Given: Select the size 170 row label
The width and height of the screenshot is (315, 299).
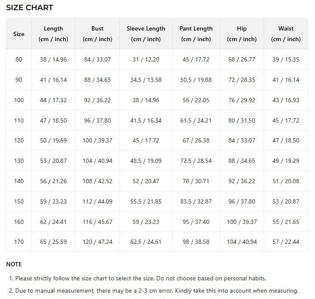Looking at the screenshot, I should click(19, 242).
